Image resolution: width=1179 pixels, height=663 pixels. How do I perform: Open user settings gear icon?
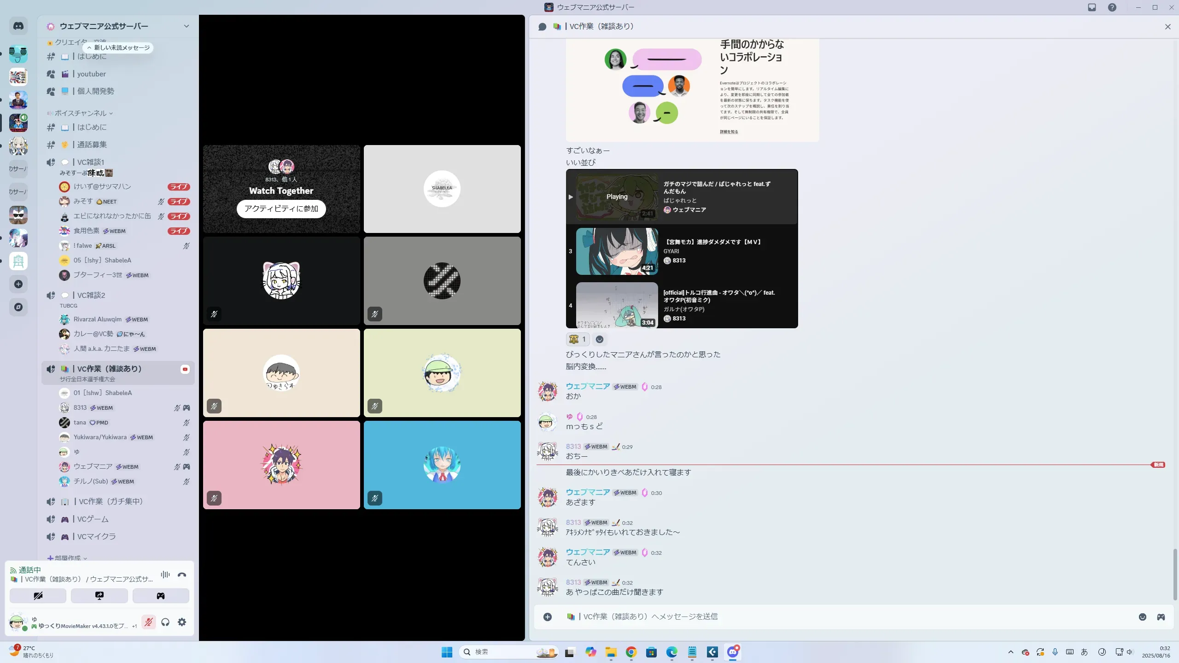point(182,622)
